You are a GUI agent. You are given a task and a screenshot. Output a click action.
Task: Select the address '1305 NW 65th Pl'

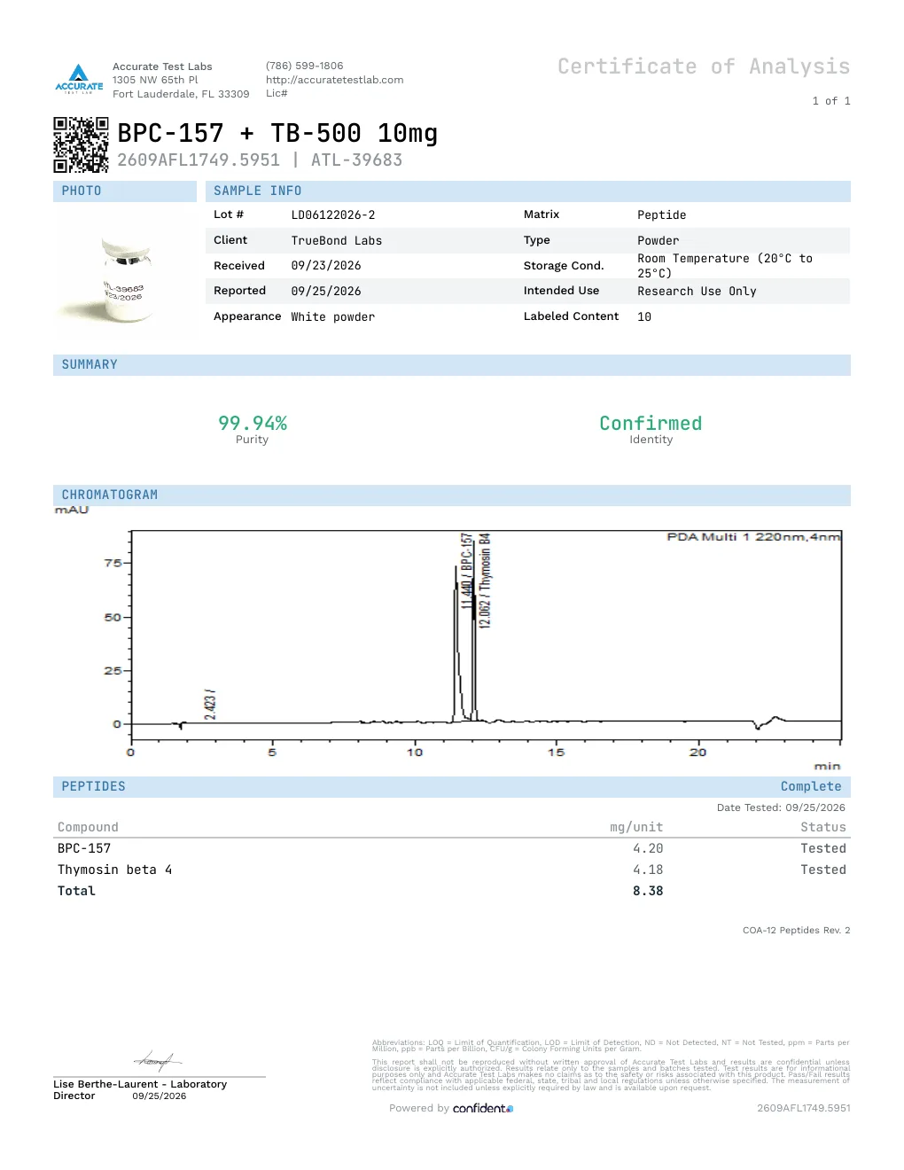pos(155,80)
